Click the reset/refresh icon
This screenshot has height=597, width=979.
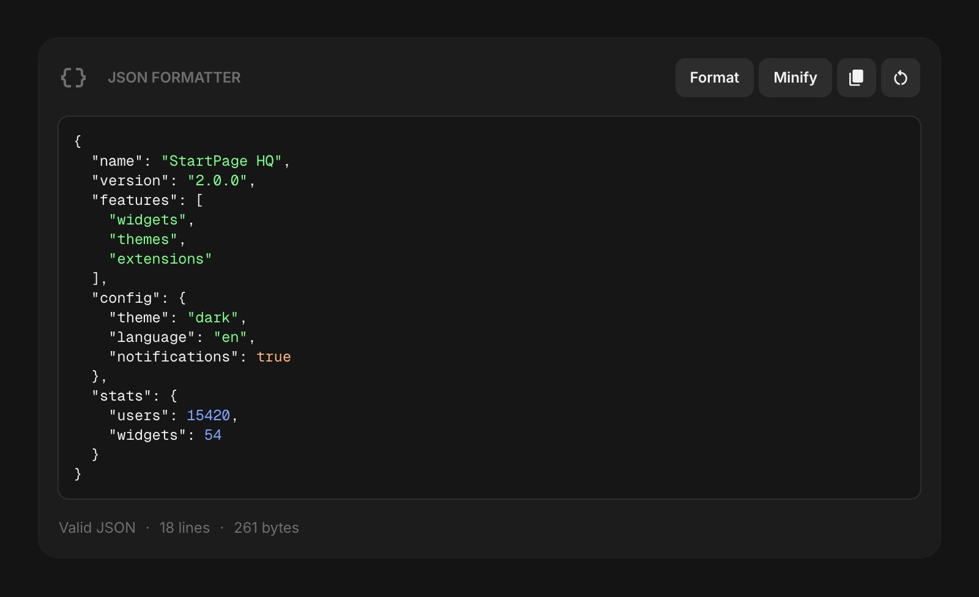click(x=900, y=78)
